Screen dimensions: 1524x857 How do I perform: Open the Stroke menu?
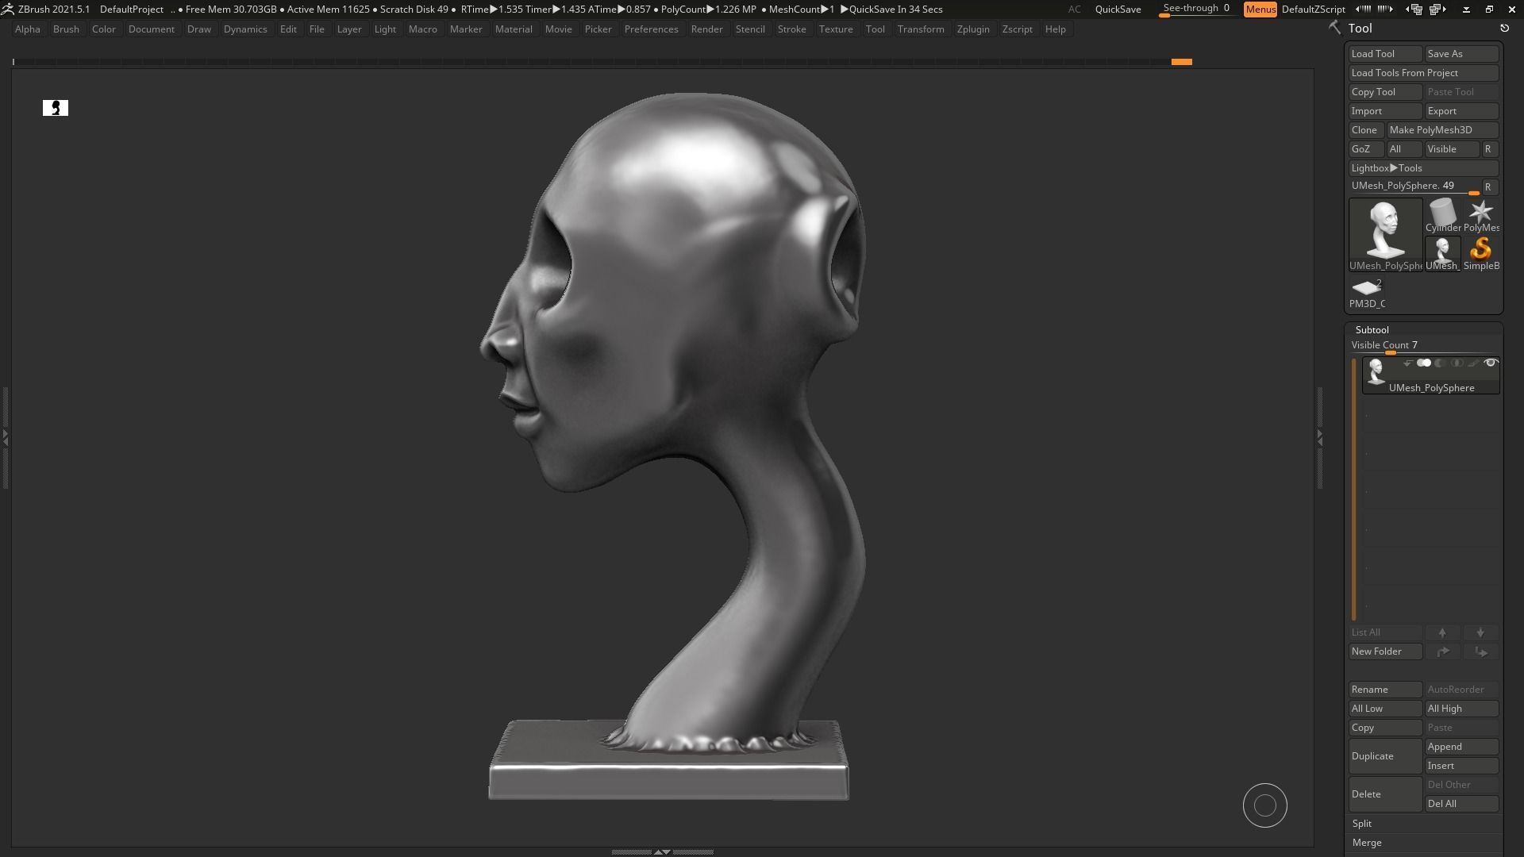(791, 29)
